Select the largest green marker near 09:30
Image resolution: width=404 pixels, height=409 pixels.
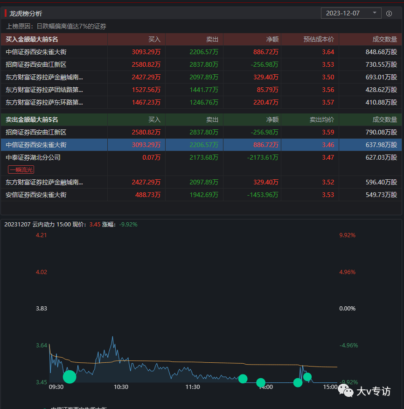coord(70,377)
